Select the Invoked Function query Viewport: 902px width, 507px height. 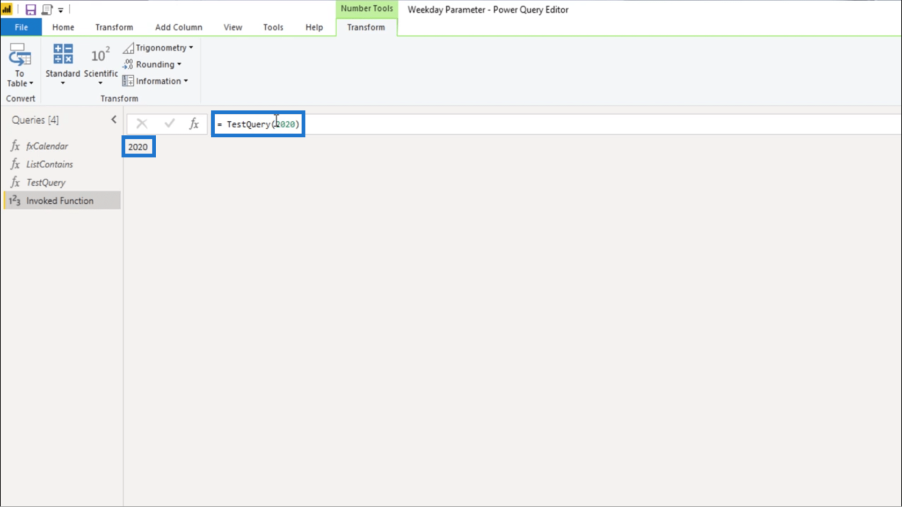[62, 201]
